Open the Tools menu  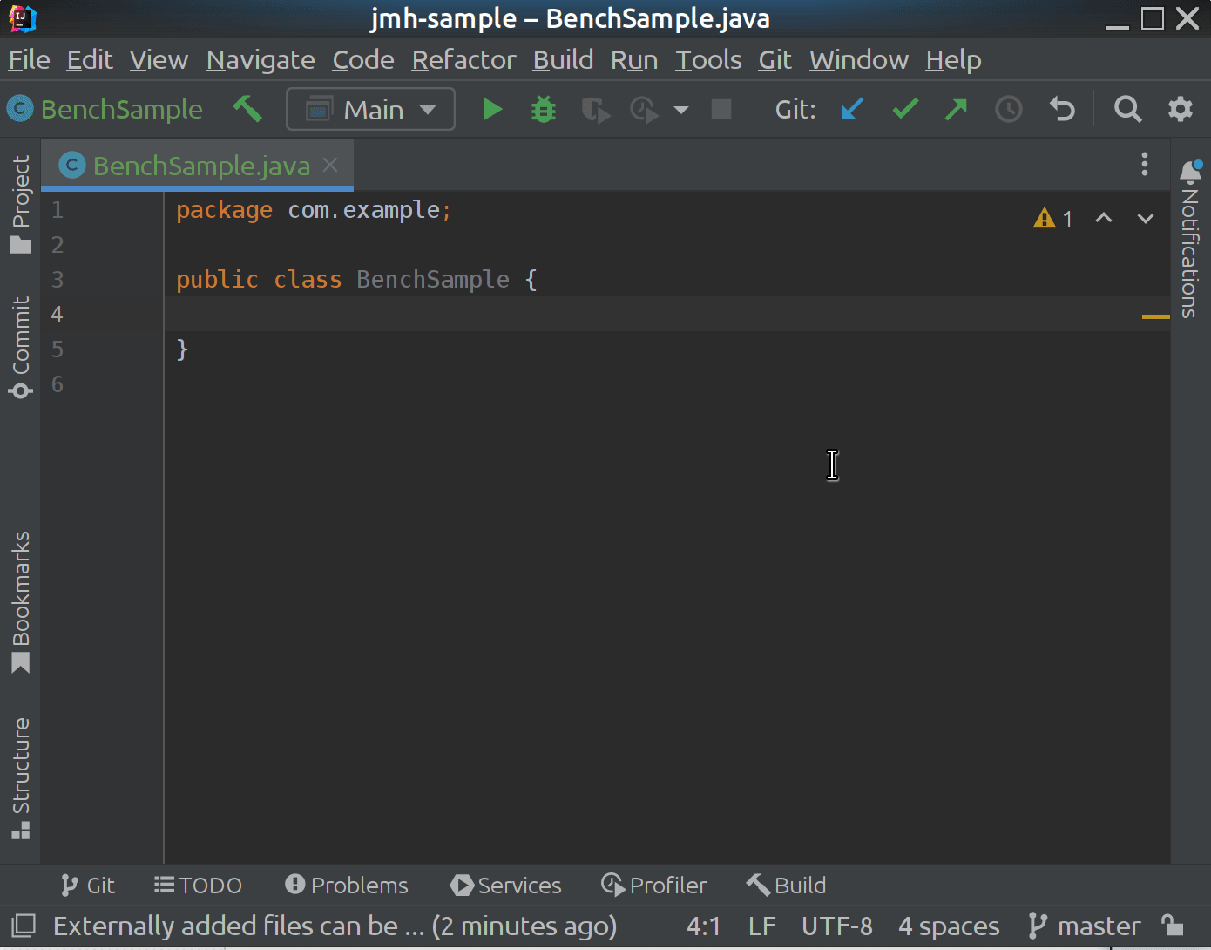708,59
